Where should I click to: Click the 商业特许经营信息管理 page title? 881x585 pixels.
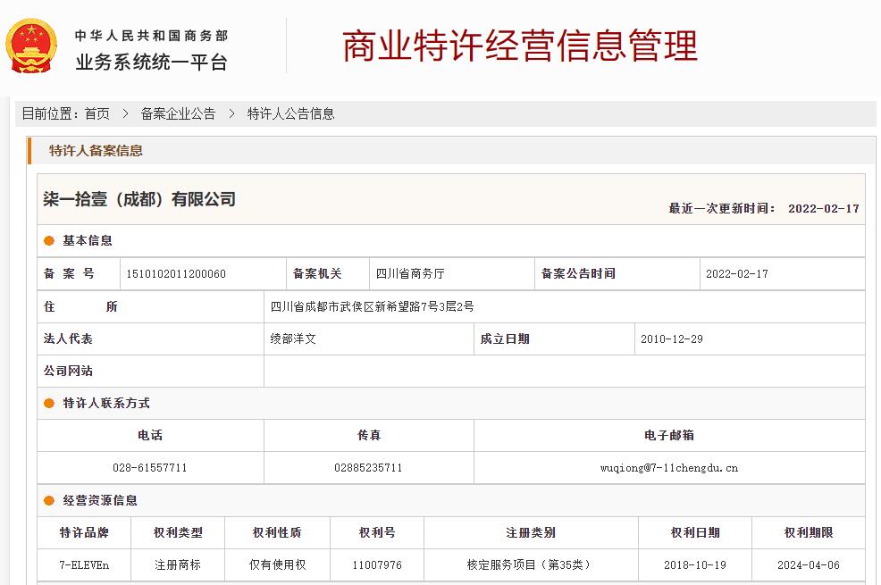click(x=519, y=46)
